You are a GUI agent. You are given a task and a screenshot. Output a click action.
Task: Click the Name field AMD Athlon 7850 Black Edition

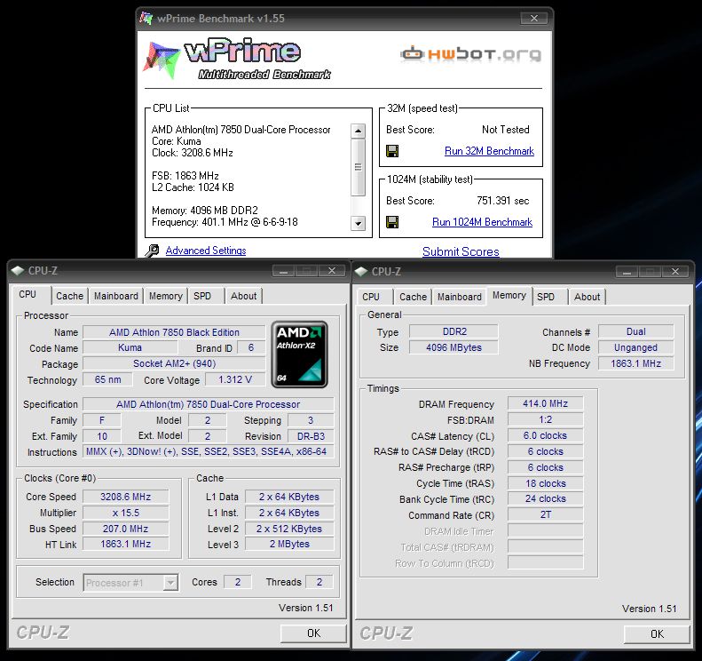coord(174,332)
